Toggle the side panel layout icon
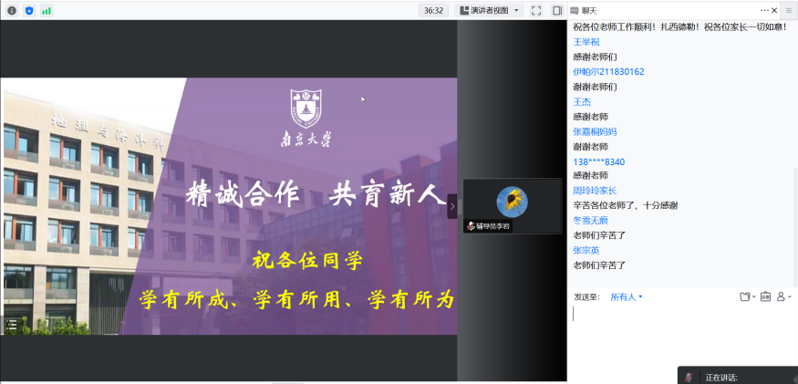 point(557,10)
